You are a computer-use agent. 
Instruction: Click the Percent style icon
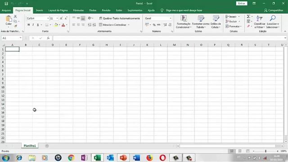[154, 25]
